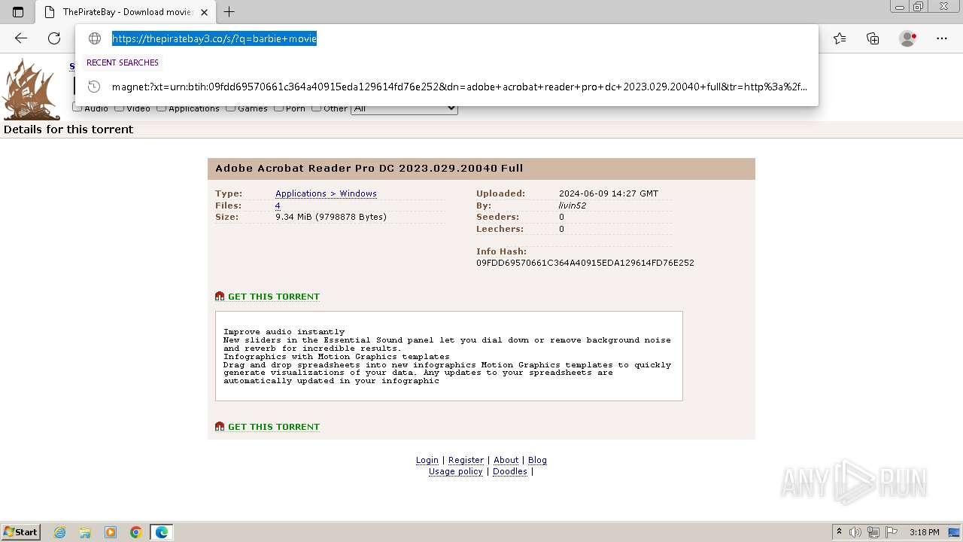Open the About link
Screen dimensions: 963x542
click(506, 460)
